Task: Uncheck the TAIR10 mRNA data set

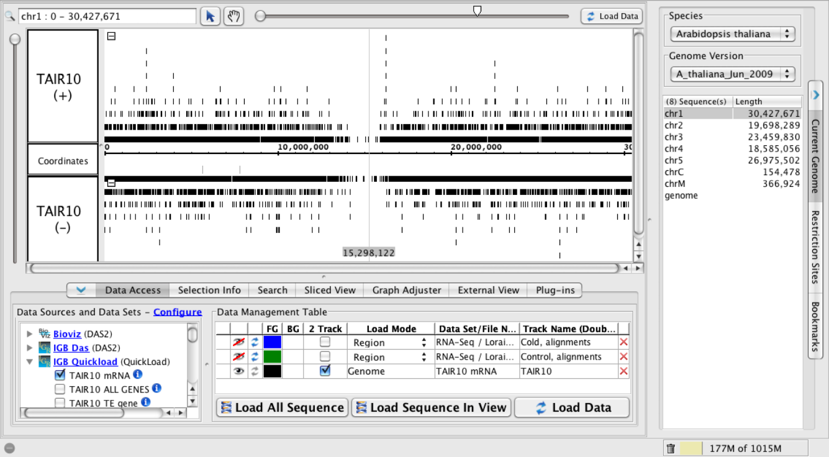Action: [60, 374]
